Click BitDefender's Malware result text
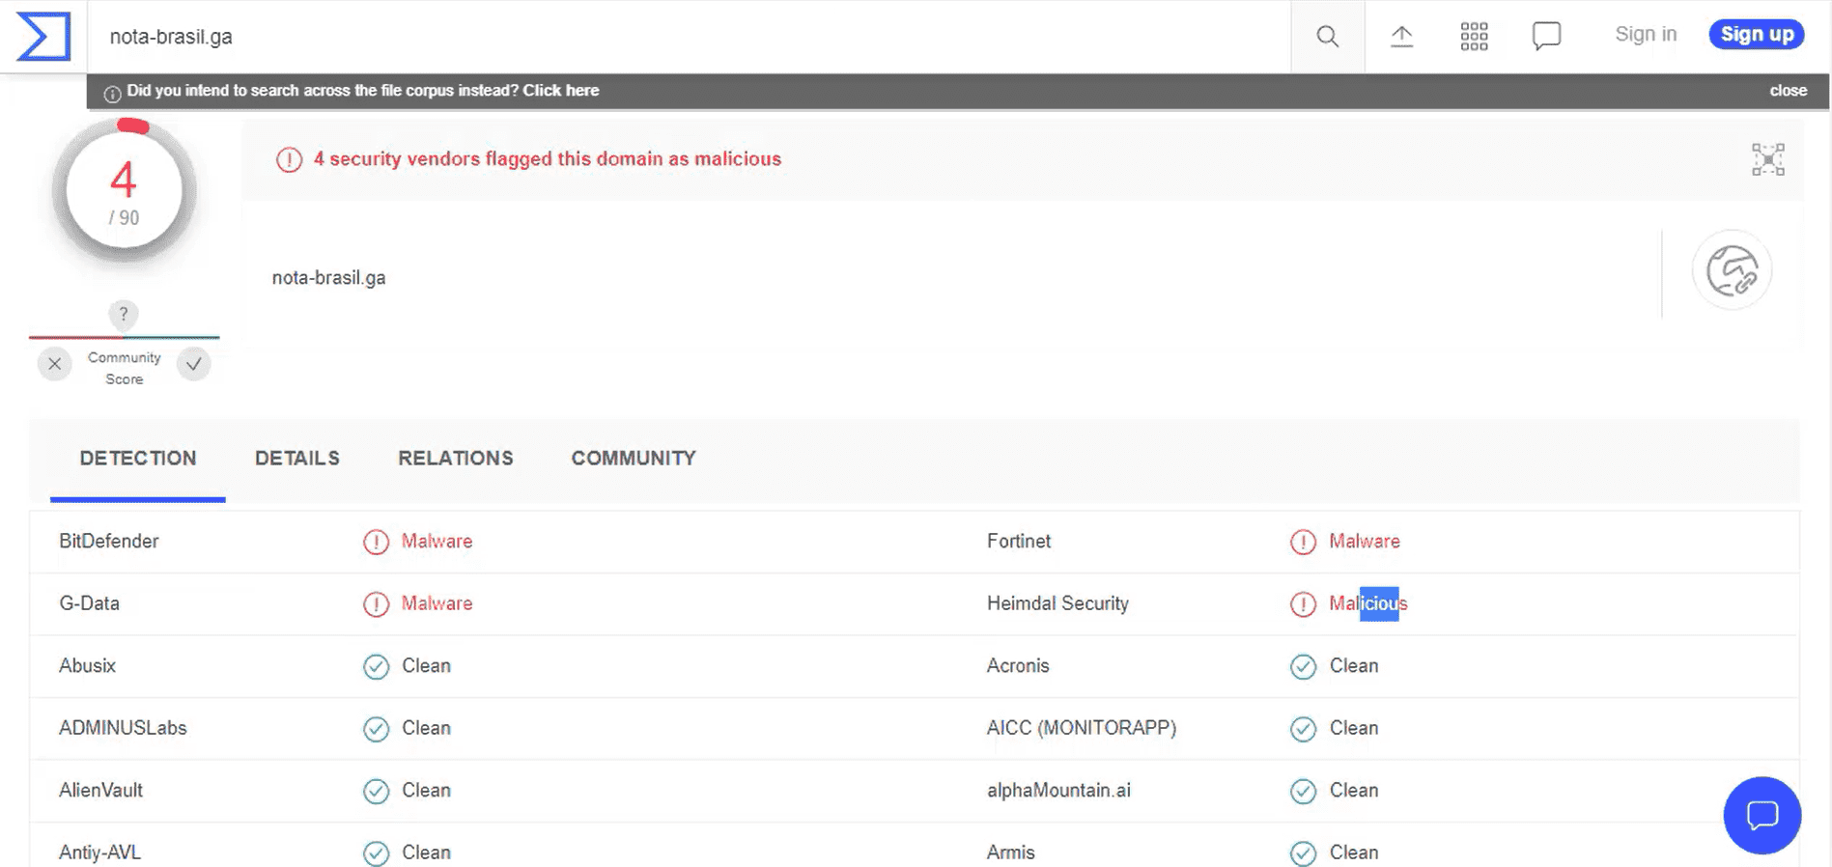 click(x=437, y=542)
